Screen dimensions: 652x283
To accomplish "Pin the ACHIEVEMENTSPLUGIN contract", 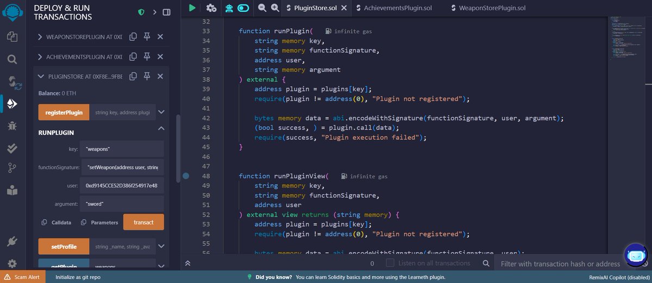I will tap(147, 56).
